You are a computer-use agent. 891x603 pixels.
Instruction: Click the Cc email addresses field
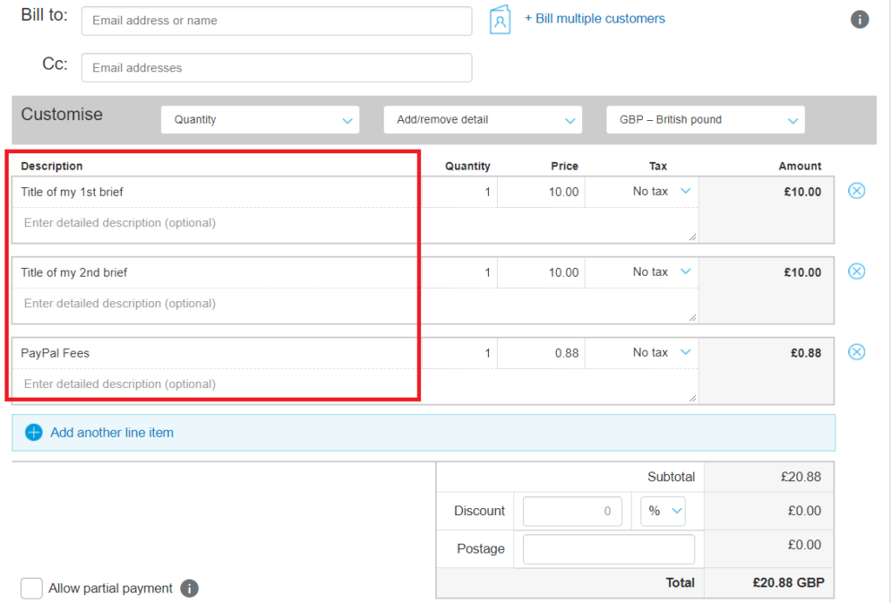coord(277,68)
